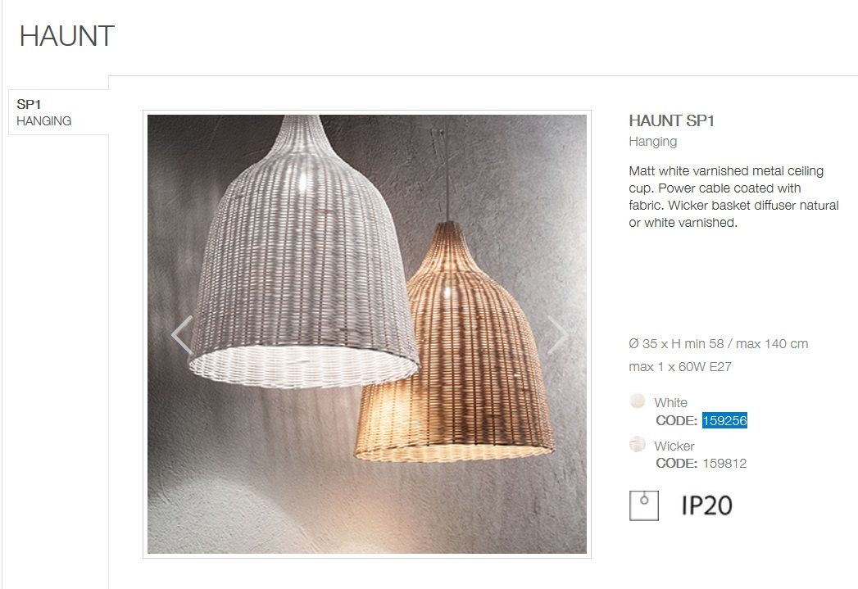
Task: Click the White finish label
Action: pos(670,402)
